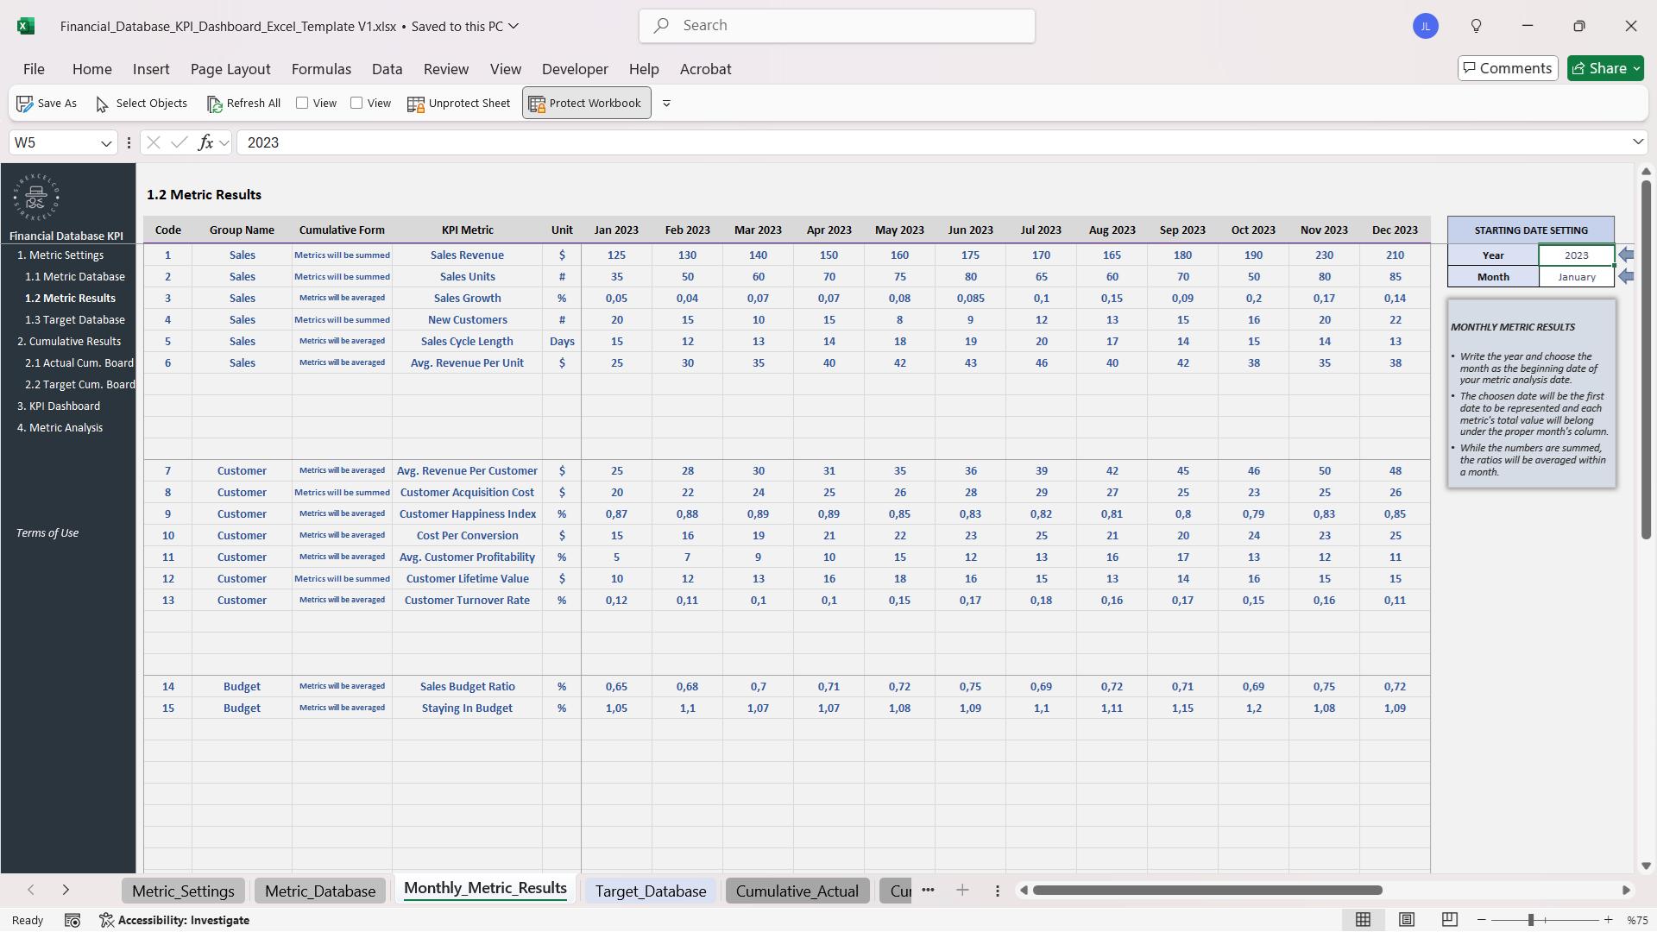Click the Excel icon in the title bar
This screenshot has width=1657, height=932.
[26, 26]
